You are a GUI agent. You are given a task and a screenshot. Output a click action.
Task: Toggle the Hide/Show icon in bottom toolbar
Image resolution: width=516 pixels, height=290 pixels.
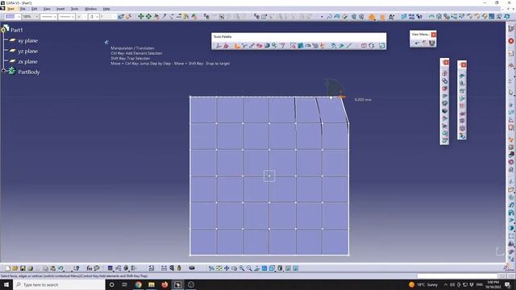pyautogui.click(x=288, y=268)
